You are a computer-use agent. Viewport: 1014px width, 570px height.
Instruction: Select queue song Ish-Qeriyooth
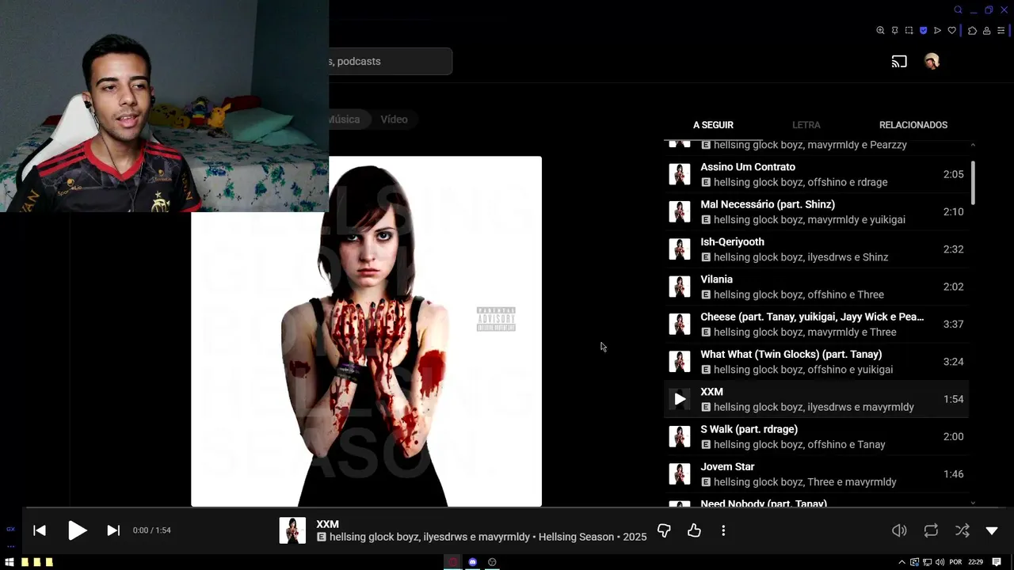coord(816,249)
